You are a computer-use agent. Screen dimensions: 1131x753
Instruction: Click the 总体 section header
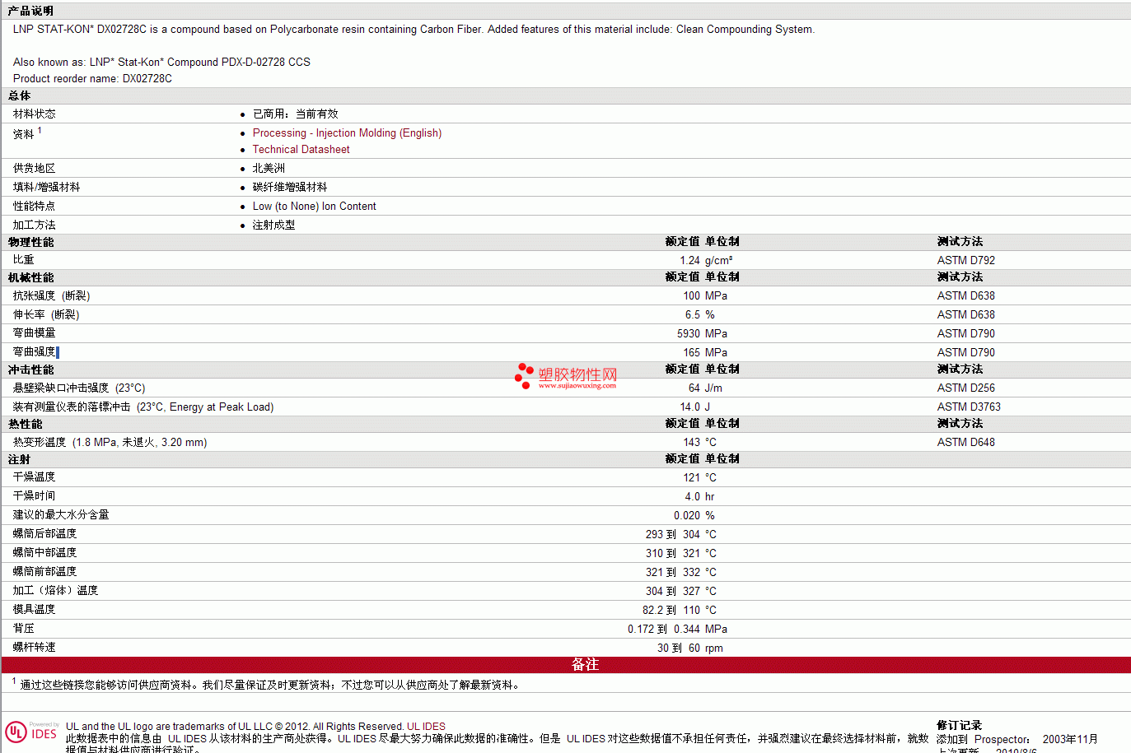pos(19,96)
